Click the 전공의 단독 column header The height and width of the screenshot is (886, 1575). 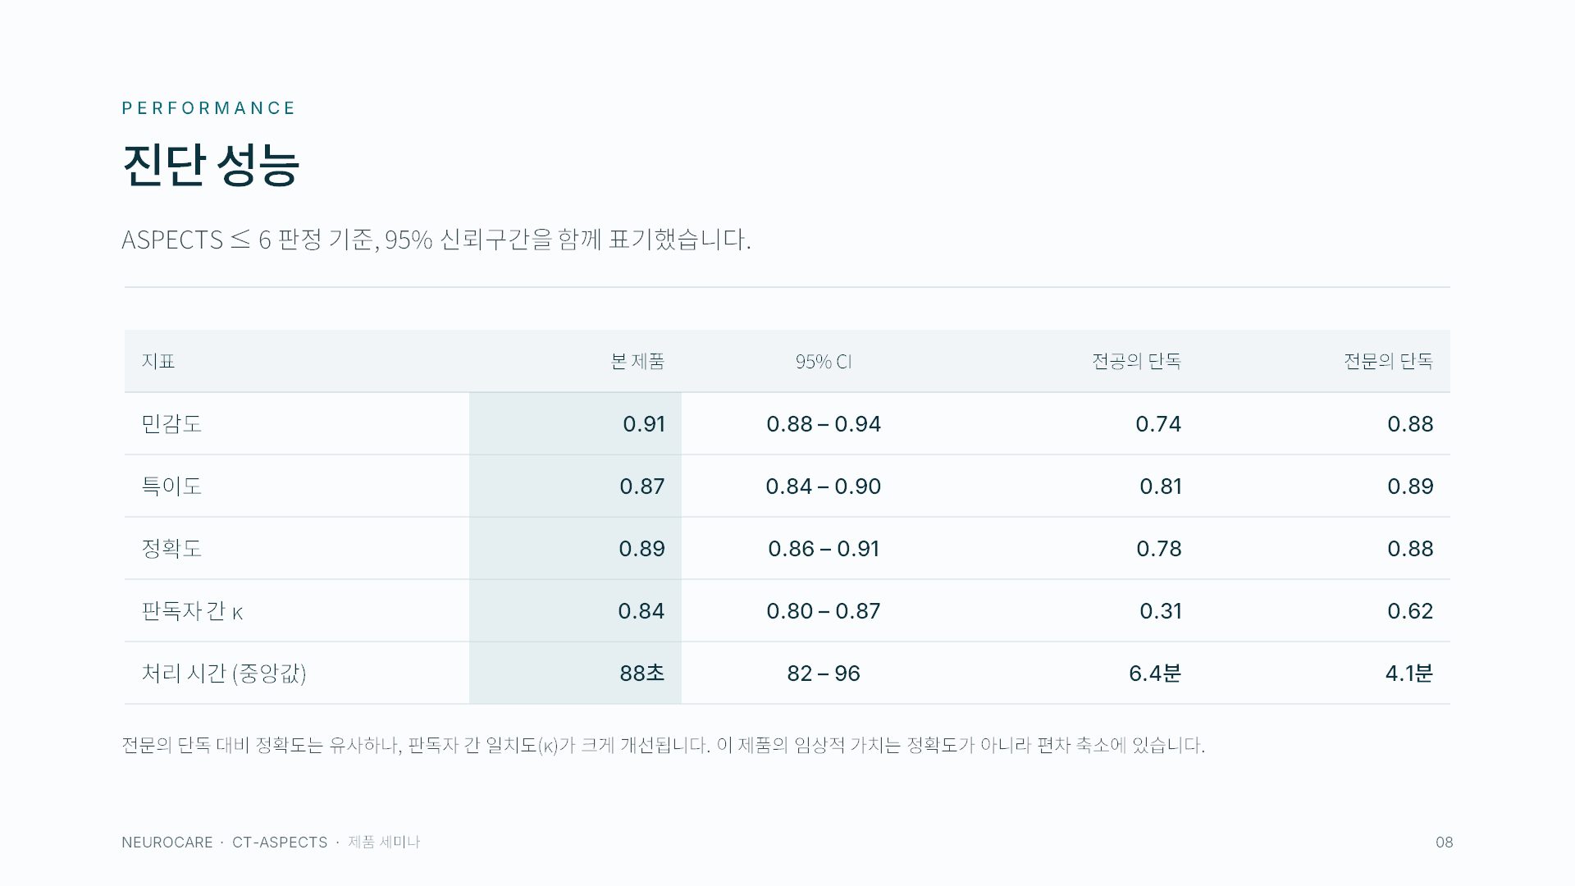pos(1136,361)
